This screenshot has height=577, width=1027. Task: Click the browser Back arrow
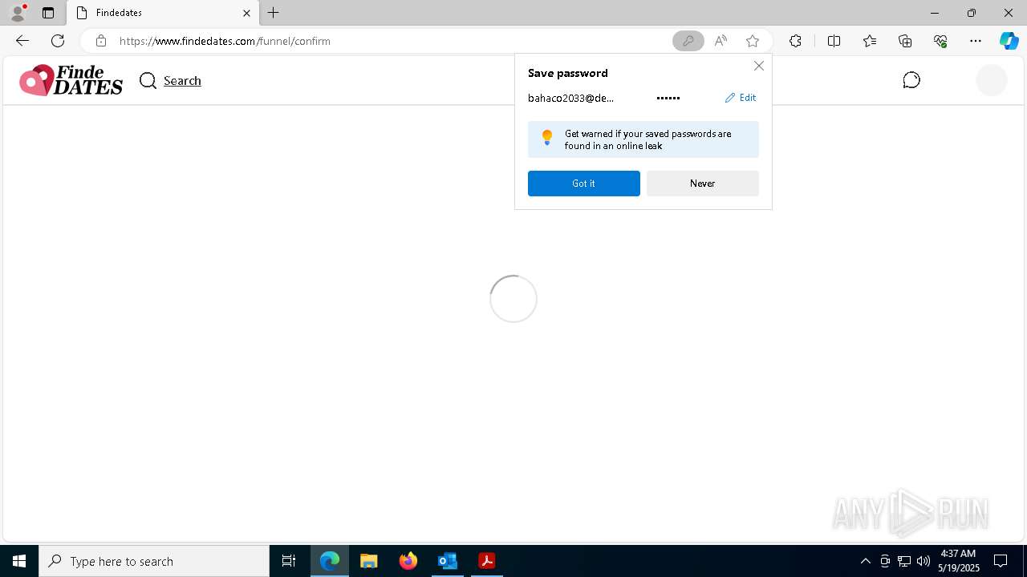[22, 41]
